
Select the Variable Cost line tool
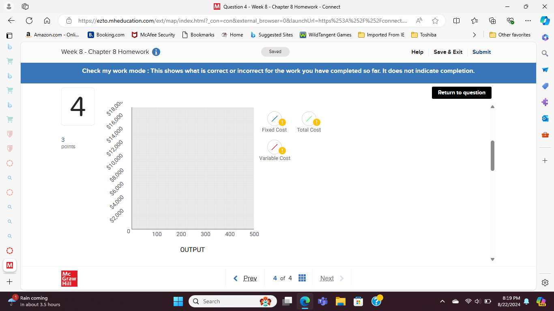click(275, 147)
